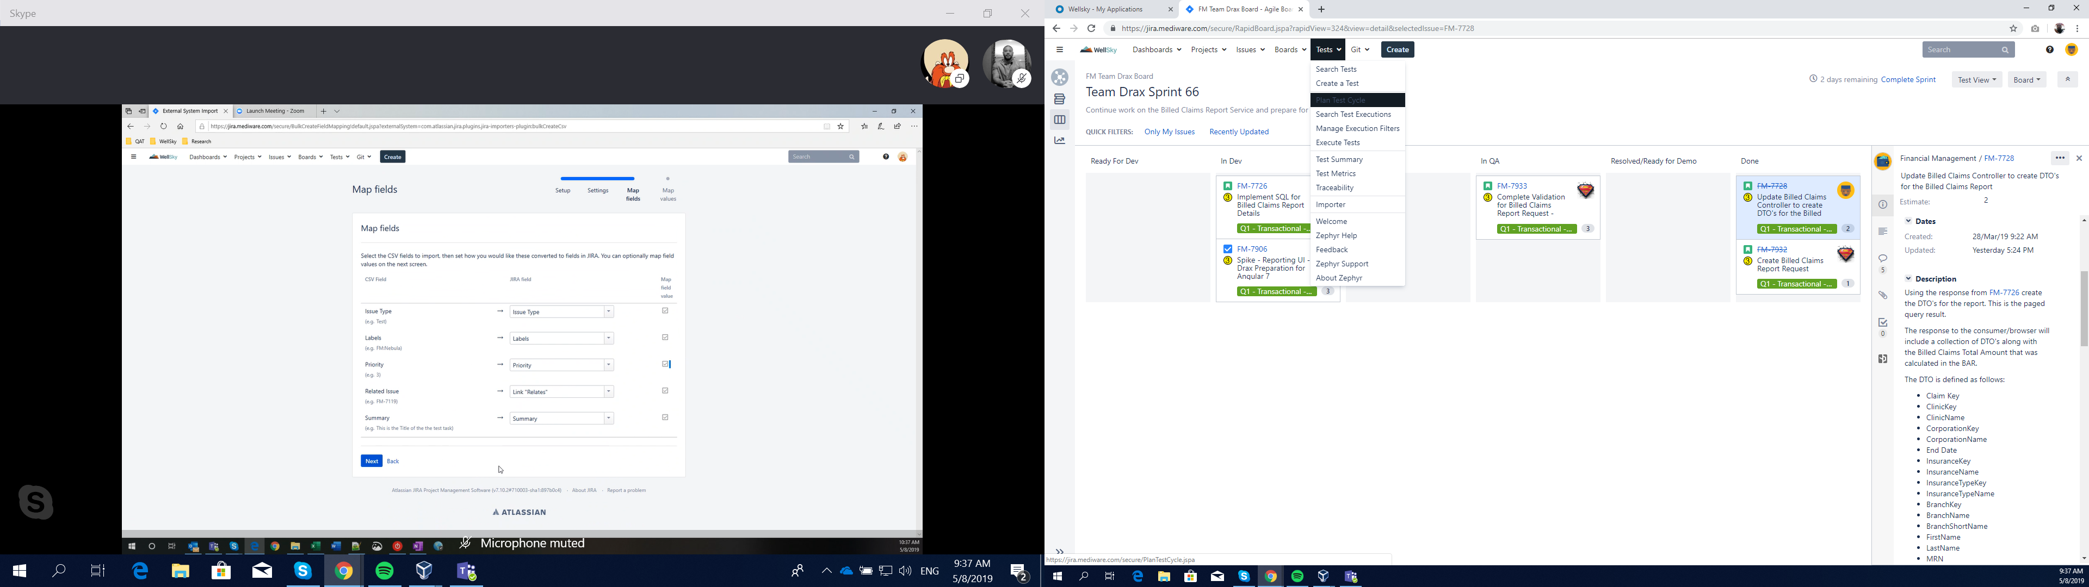This screenshot has height=587, width=2089.
Task: Open the attachments paperclip icon in detail panel
Action: [x=1883, y=295]
